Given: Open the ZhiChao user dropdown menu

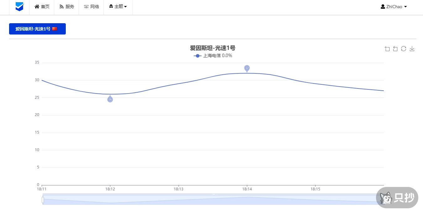Looking at the screenshot, I should point(394,7).
